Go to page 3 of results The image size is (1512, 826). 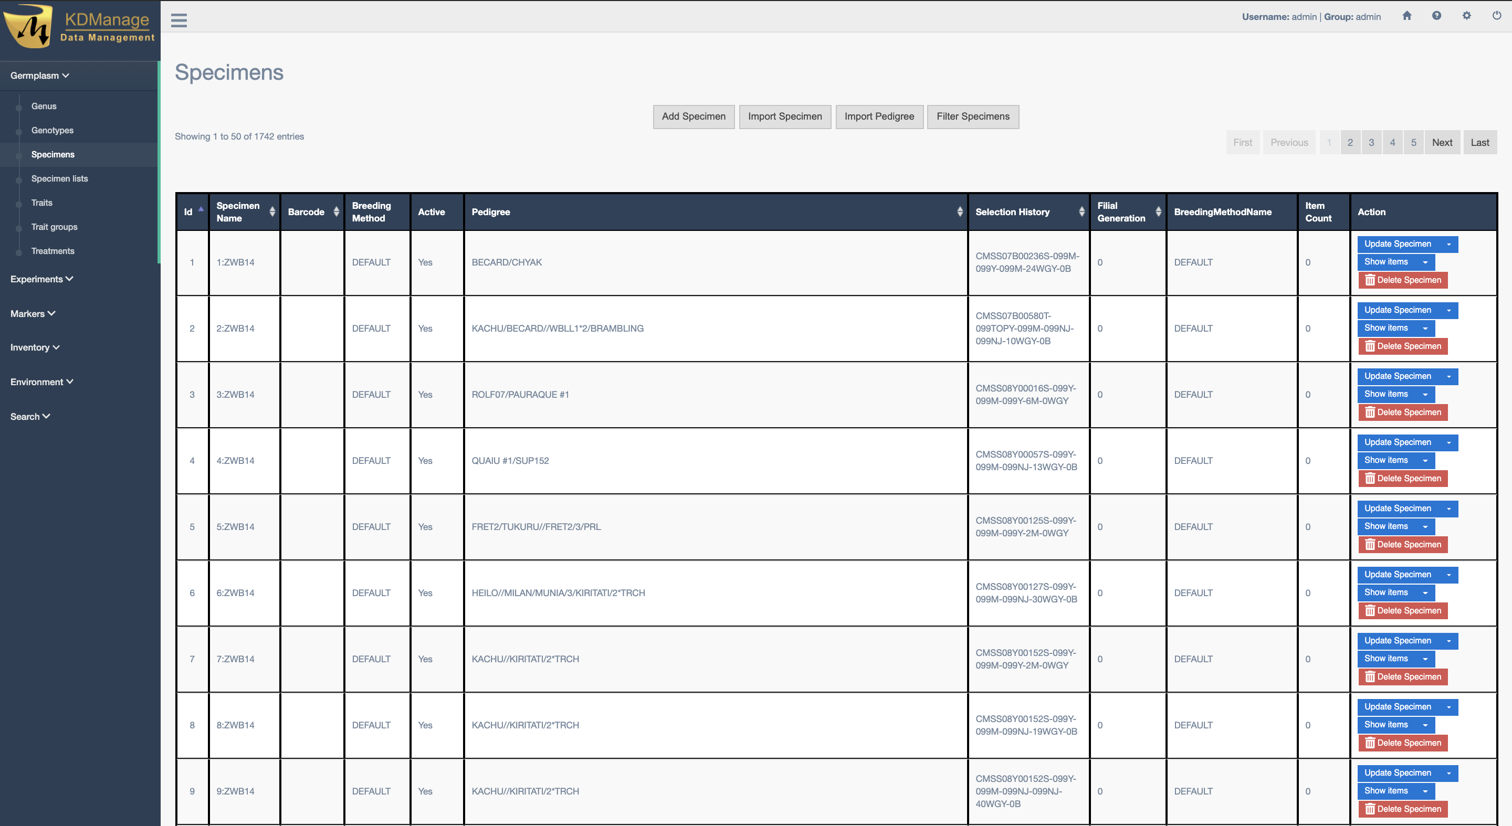coord(1371,143)
